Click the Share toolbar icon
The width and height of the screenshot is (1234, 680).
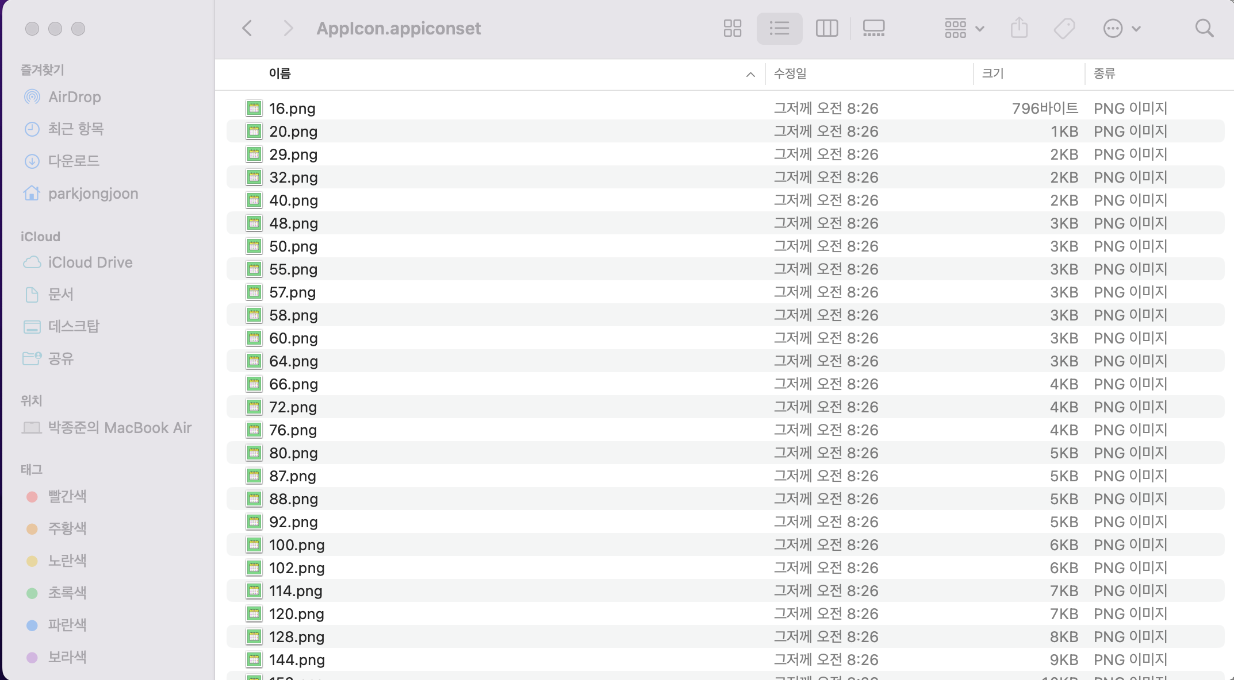click(1019, 28)
